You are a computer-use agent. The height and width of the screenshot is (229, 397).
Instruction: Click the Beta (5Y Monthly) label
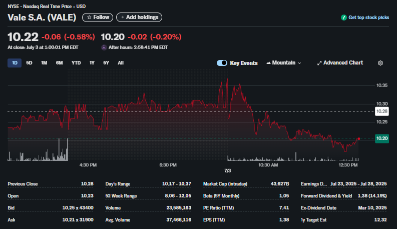pos(221,196)
